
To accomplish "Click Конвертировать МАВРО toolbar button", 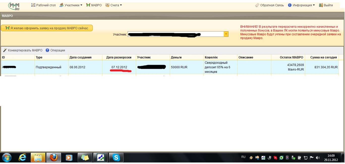I will [23, 50].
